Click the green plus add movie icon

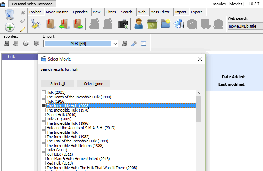coord(10,27)
